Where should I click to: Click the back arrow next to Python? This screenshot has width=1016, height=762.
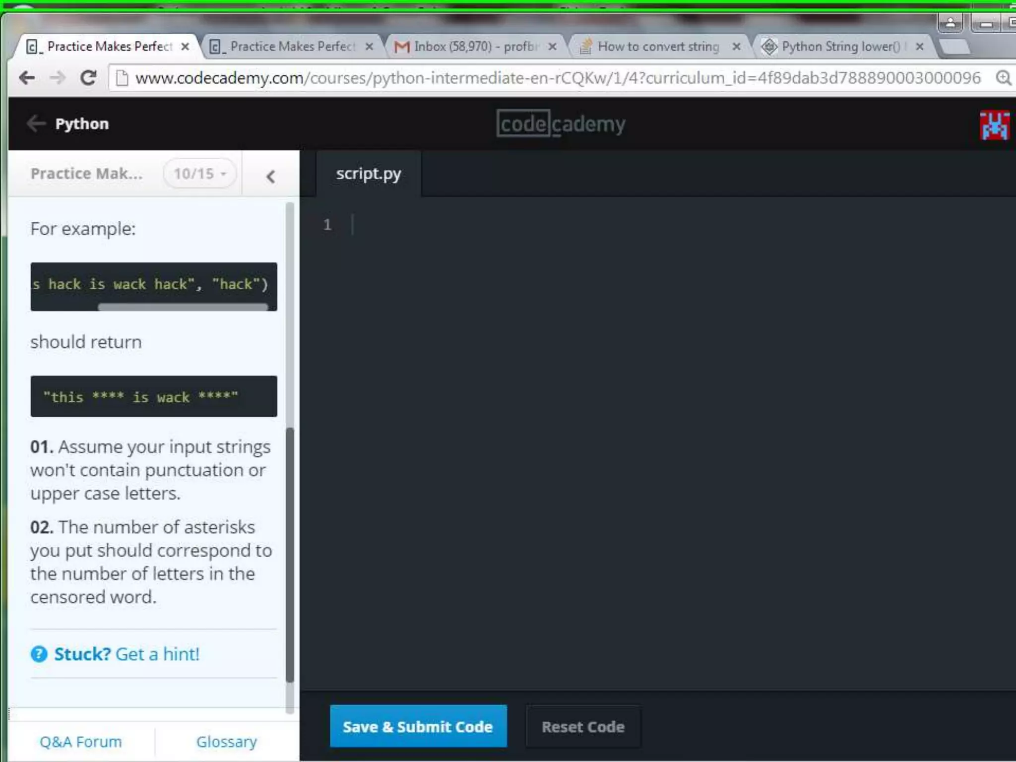(36, 123)
